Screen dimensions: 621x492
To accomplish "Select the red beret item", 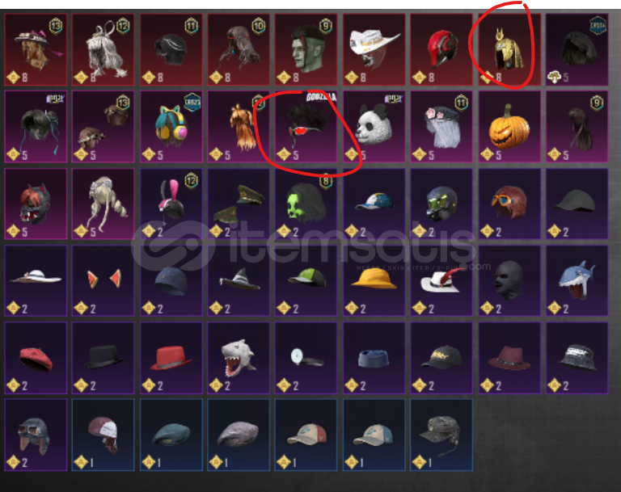I will click(x=36, y=357).
